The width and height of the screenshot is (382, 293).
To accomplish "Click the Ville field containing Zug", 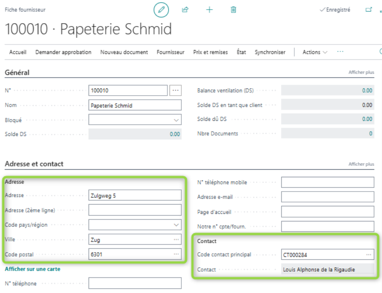I will click(135, 240).
